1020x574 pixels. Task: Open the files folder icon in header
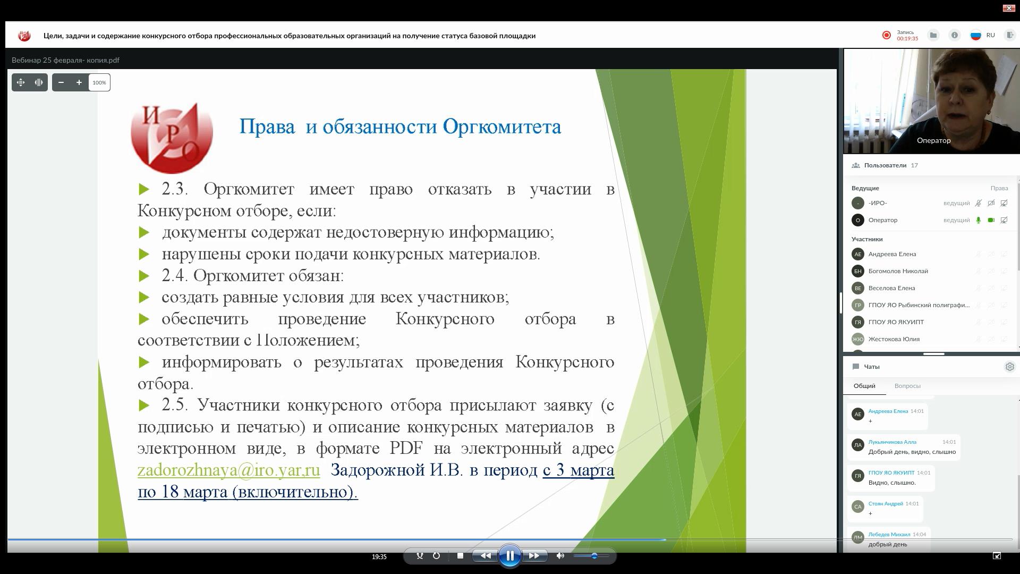click(933, 35)
